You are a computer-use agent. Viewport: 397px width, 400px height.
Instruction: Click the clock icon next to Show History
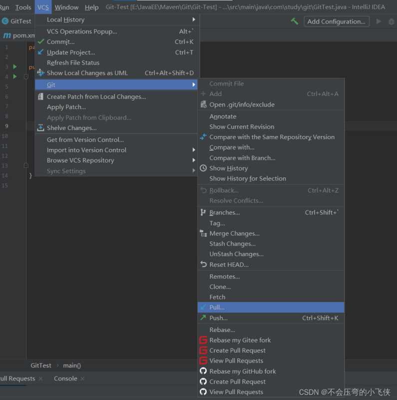click(x=203, y=168)
